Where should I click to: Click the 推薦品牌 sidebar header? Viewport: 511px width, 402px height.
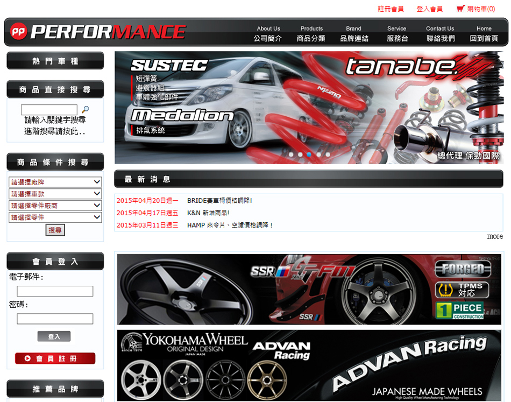pos(55,389)
